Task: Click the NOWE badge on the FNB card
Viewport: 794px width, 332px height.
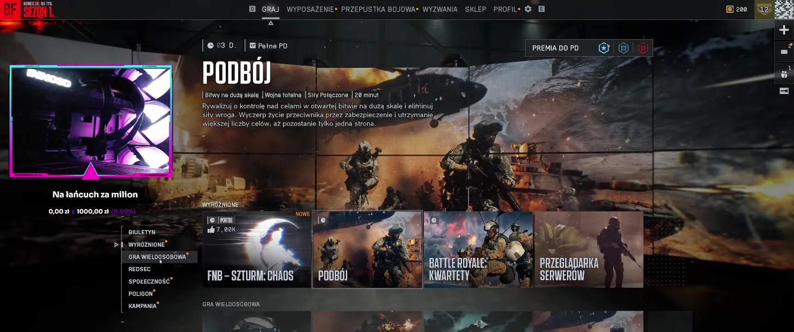Action: click(x=302, y=214)
